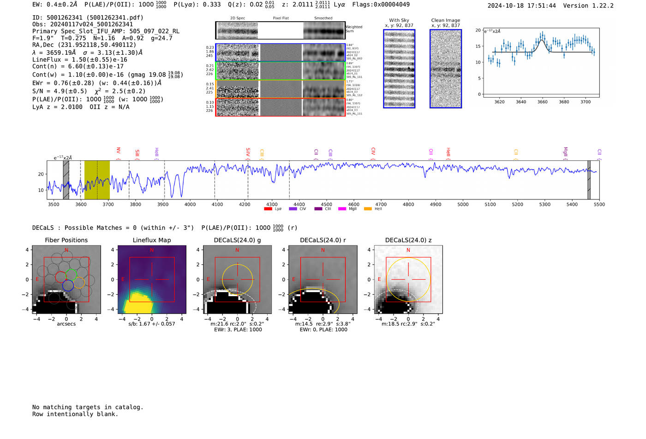
Task: Open the Lineflux Map panel
Action: pyautogui.click(x=152, y=280)
